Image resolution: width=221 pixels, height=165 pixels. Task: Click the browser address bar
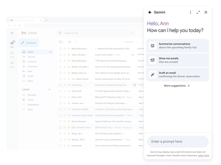click(83, 25)
